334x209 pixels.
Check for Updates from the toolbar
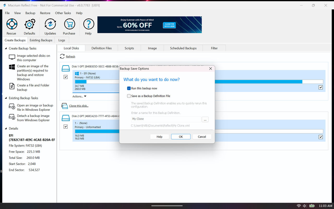[x=50, y=24]
